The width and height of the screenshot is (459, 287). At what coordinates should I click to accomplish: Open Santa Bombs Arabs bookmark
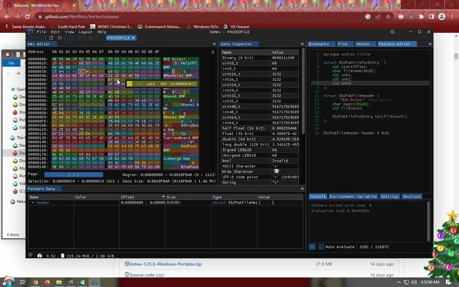tap(25, 26)
